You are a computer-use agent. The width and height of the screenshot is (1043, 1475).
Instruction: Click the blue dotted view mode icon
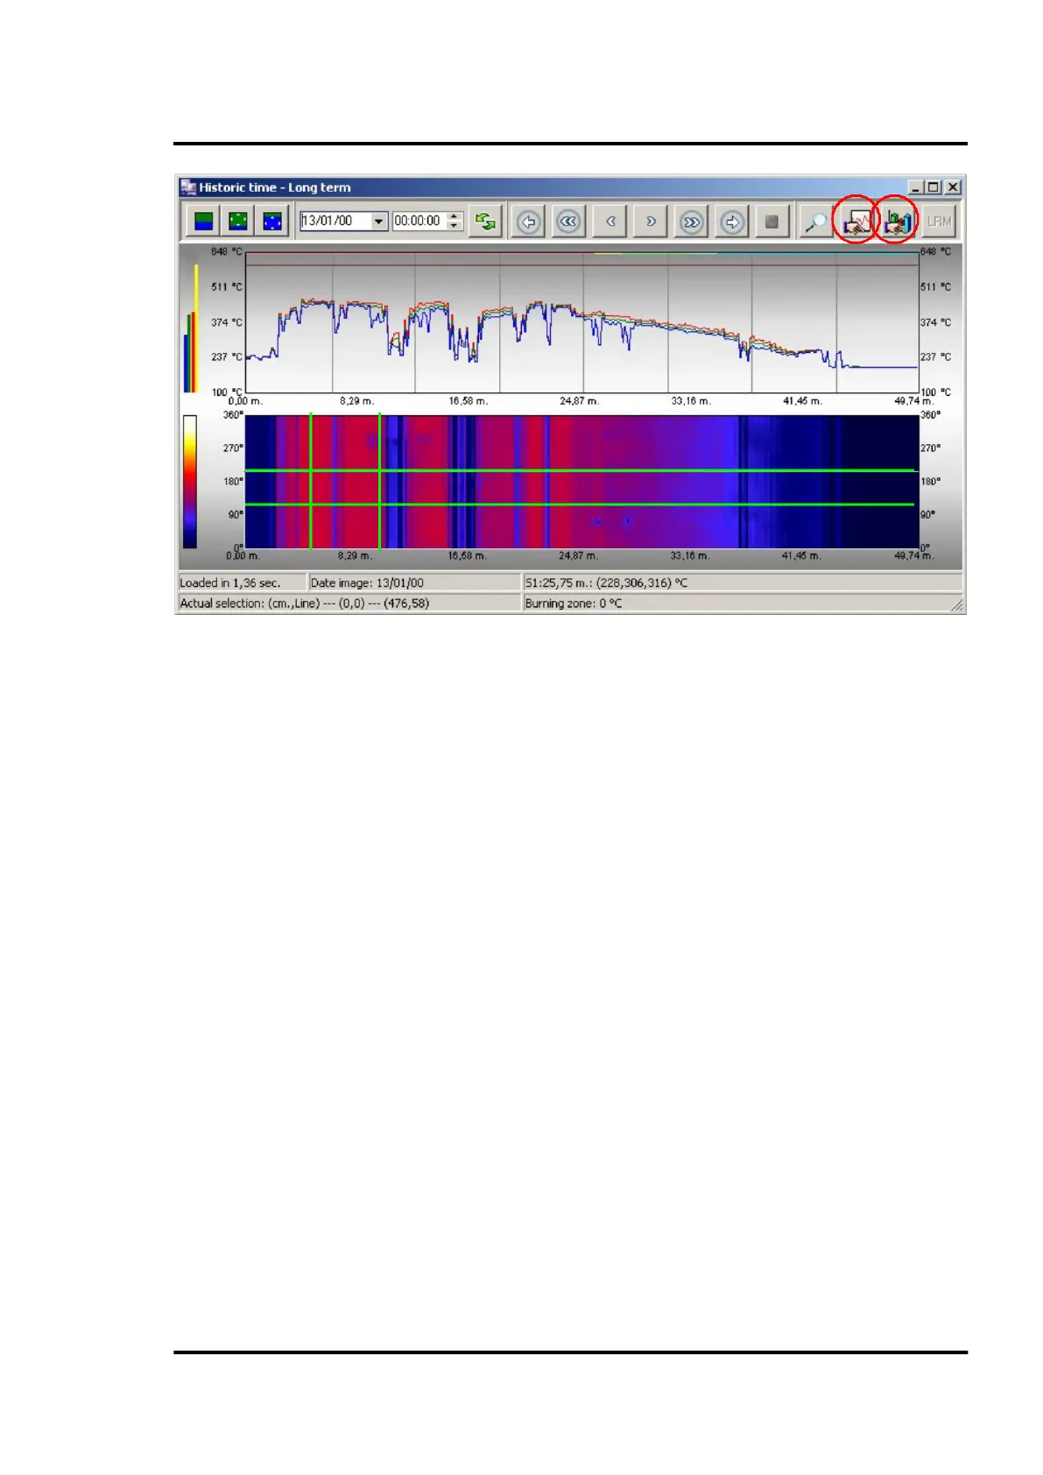272,222
